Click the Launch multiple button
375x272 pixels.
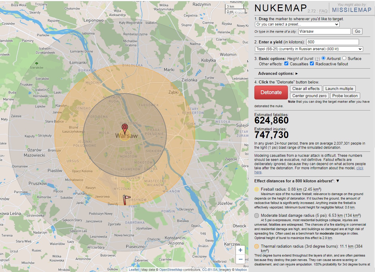pos(339,88)
